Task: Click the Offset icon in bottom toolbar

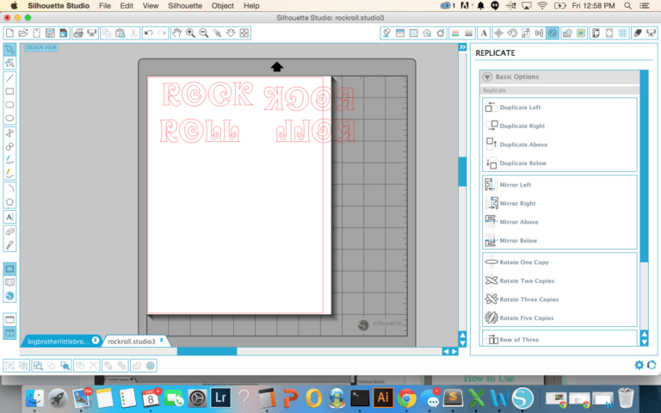Action: pos(151,366)
